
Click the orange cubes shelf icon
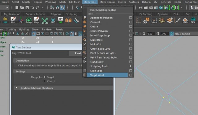[x=68, y=20]
